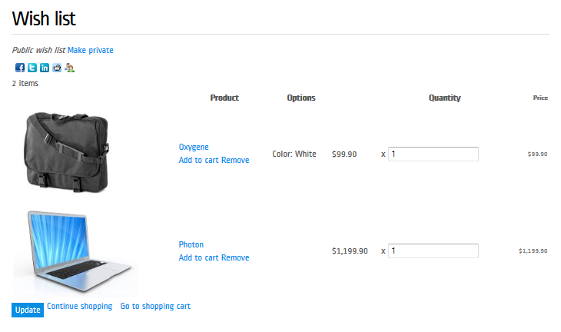
Task: Add Oxygene to cart
Action: click(199, 160)
